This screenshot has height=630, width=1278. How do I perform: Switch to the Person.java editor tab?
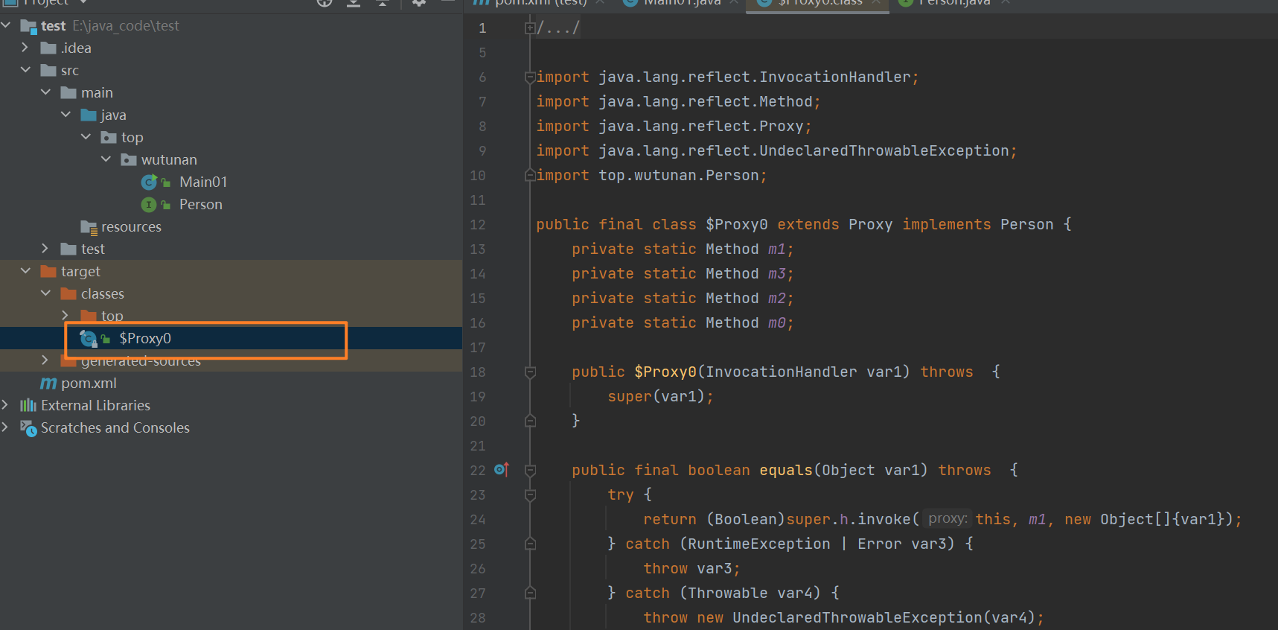[x=953, y=3]
